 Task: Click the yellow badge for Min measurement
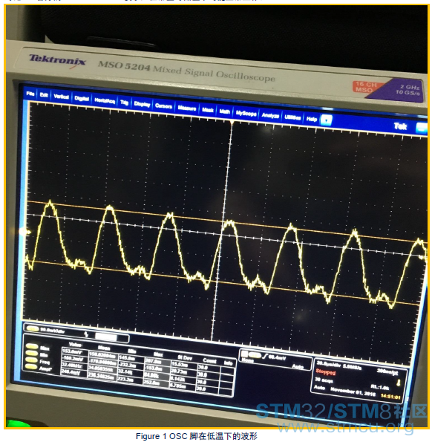31,353
